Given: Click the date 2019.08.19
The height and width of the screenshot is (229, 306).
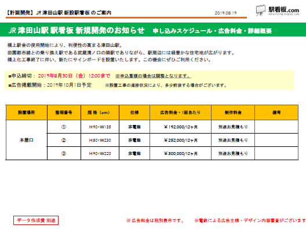Looking at the screenshot, I should 225,13.
